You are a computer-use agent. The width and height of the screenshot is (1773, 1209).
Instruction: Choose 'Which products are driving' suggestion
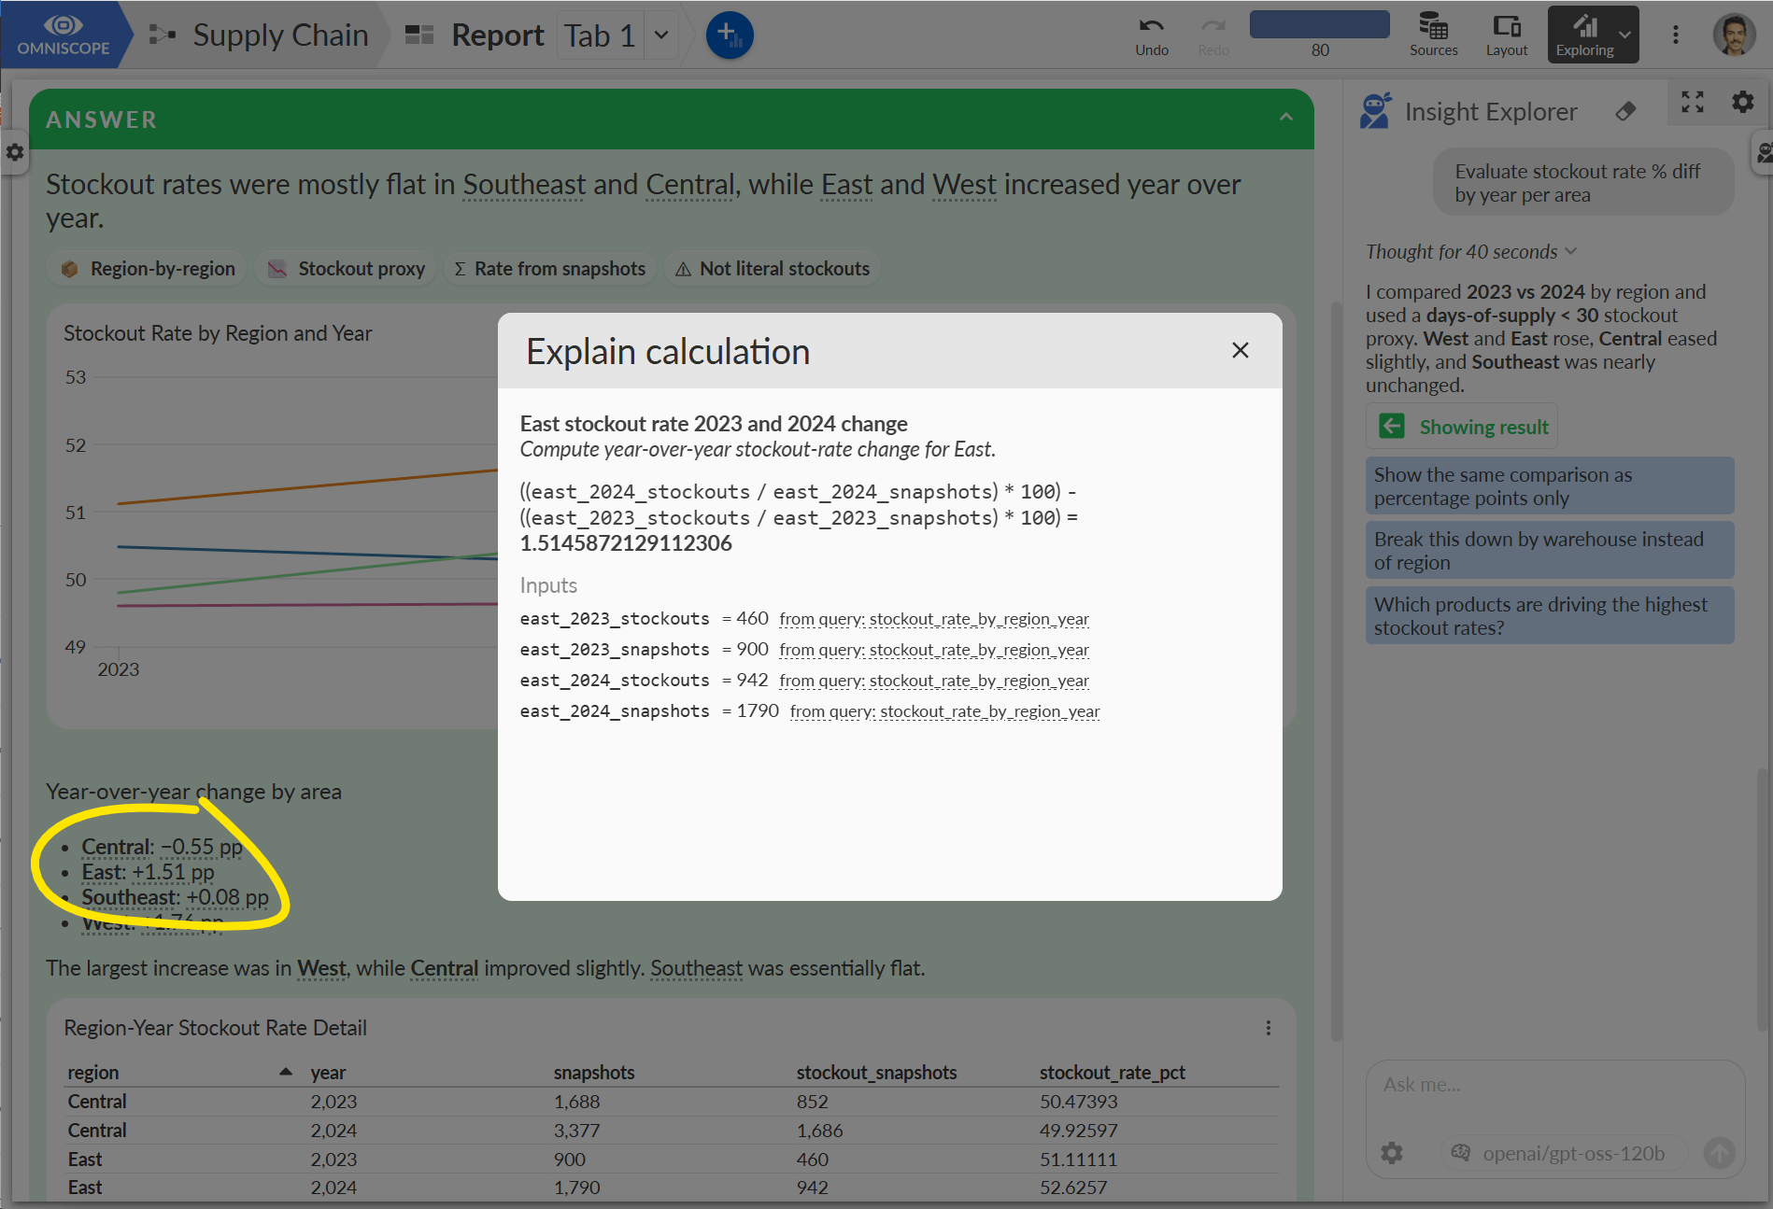pos(1550,615)
